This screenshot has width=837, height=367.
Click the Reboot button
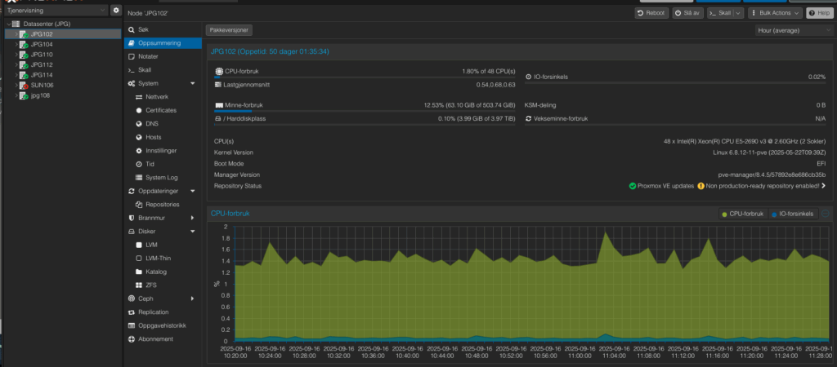tap(651, 13)
